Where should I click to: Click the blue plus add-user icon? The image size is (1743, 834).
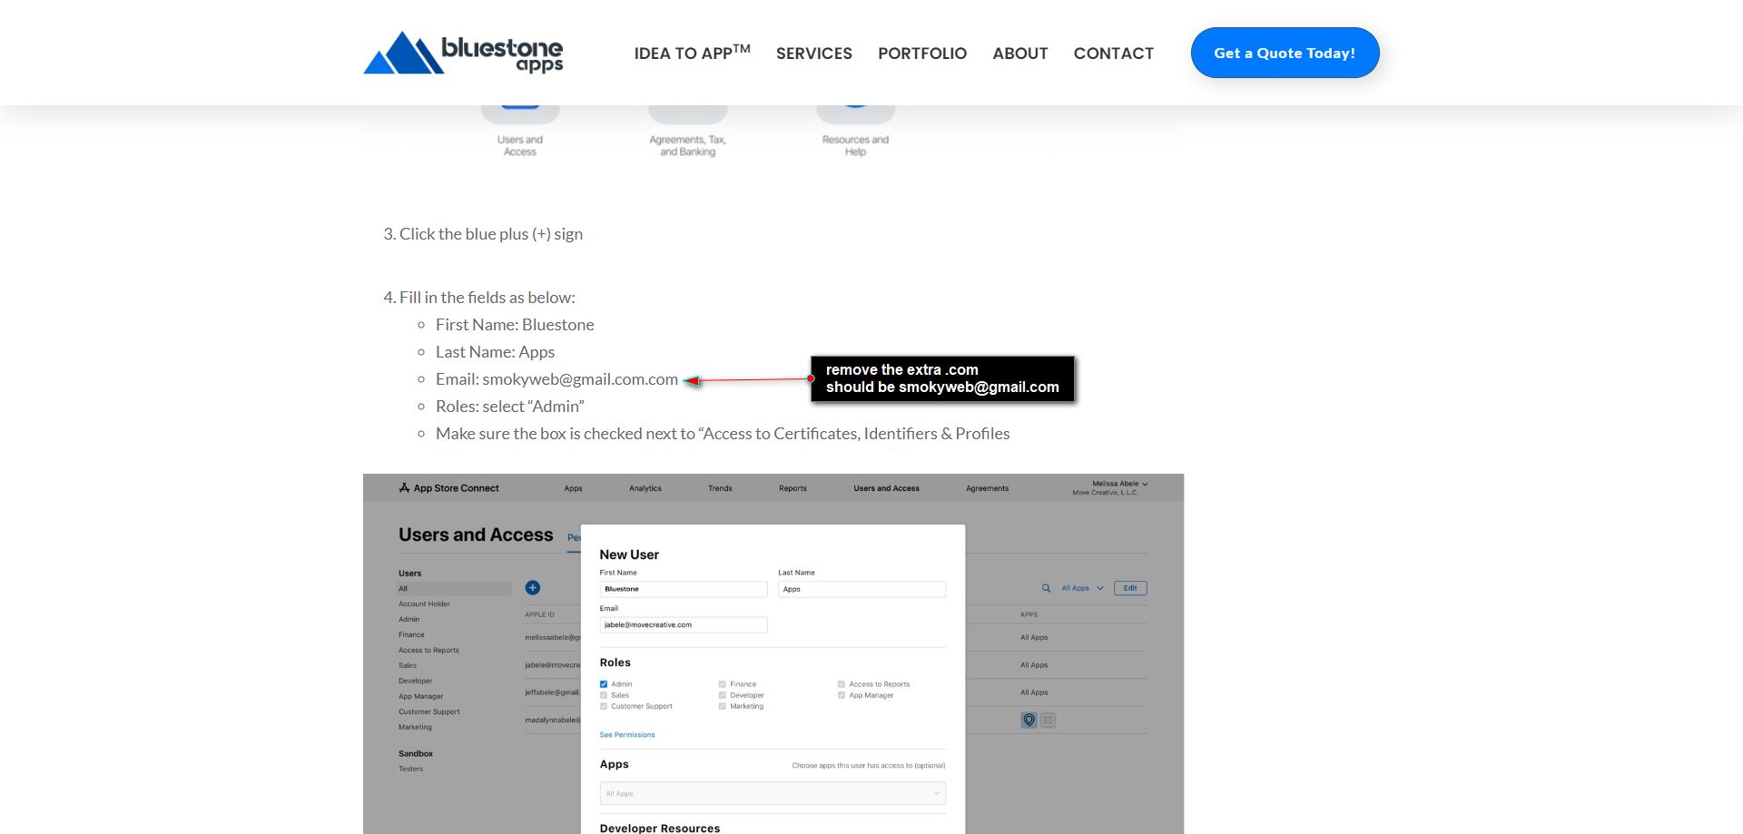coord(533,588)
